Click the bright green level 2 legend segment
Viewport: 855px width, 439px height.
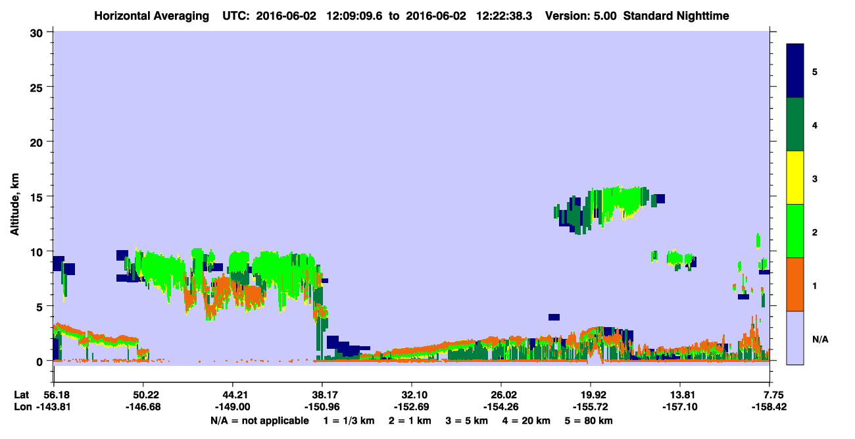pos(795,231)
